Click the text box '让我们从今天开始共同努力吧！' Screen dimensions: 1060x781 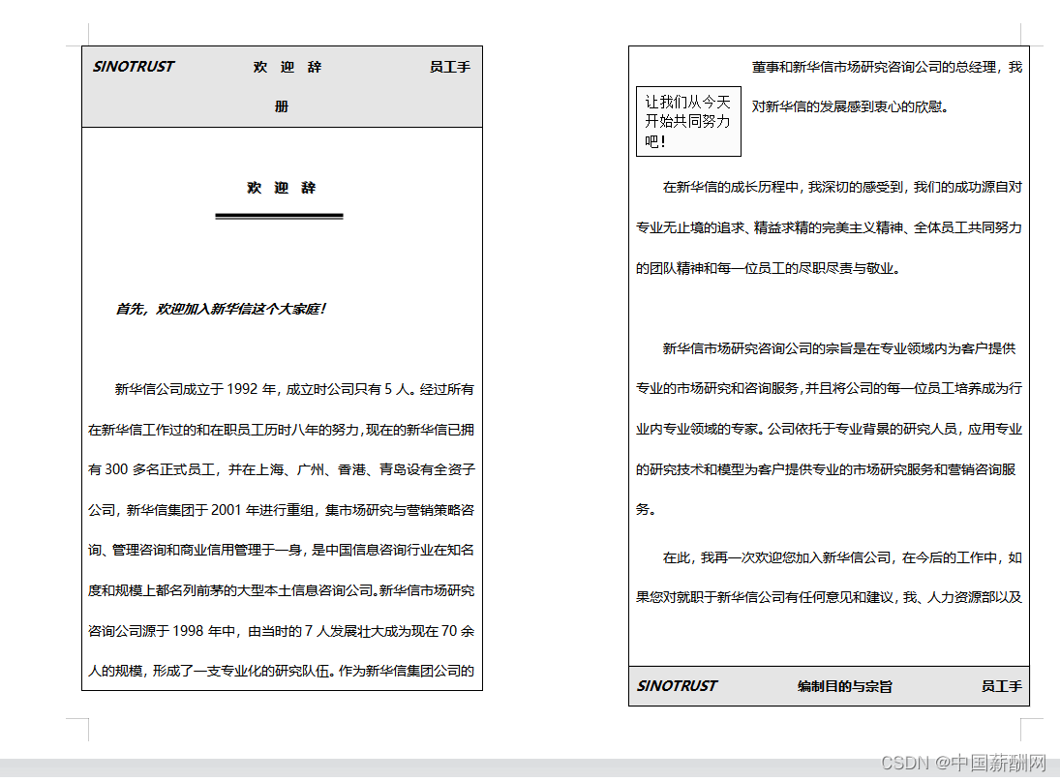click(x=688, y=122)
